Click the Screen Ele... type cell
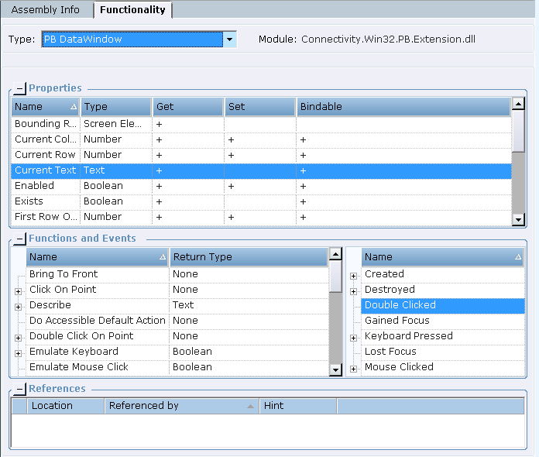 click(116, 124)
